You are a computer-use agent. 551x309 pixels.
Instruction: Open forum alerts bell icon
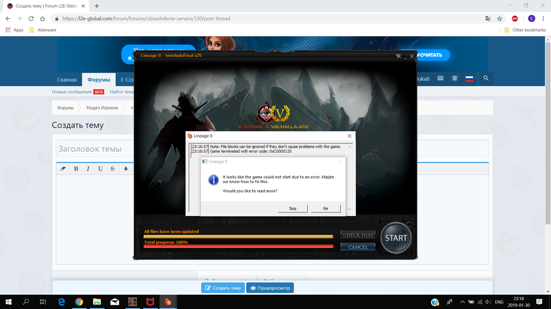click(455, 78)
